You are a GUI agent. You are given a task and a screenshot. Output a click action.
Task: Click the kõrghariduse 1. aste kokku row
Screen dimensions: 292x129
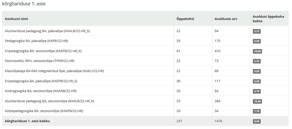click(145, 121)
